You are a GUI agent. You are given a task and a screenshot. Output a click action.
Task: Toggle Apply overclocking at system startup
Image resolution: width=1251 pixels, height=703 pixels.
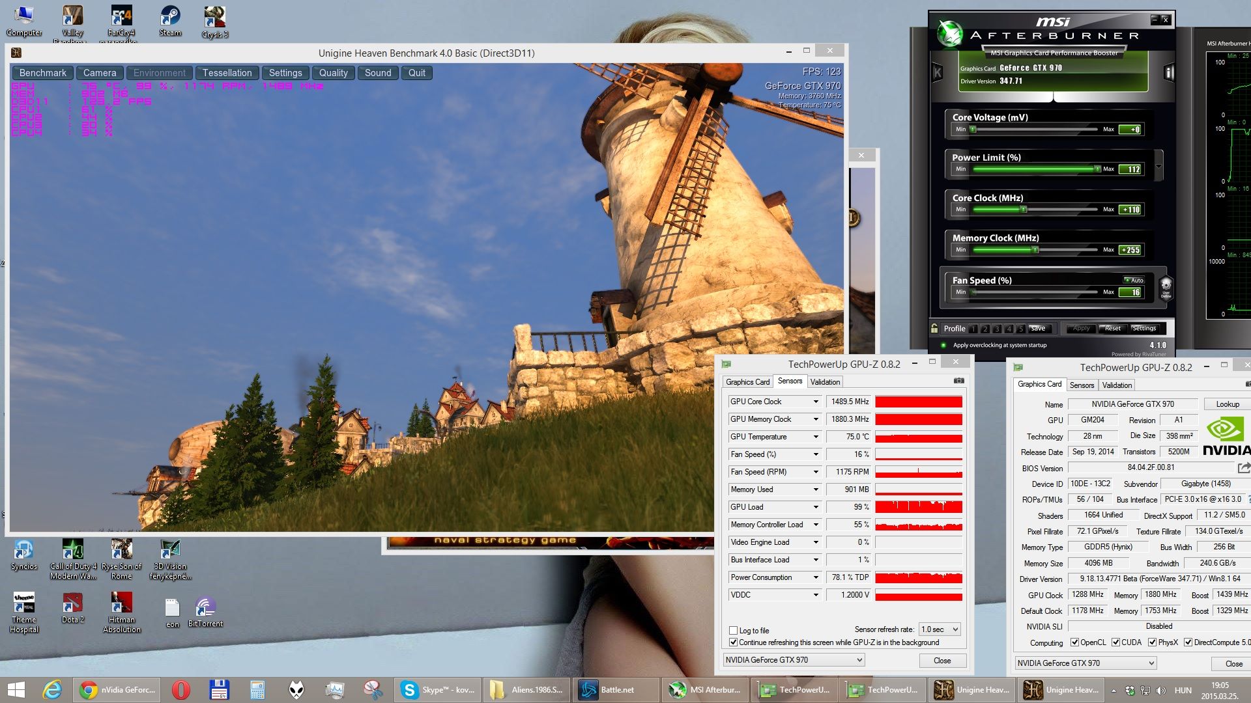point(943,345)
